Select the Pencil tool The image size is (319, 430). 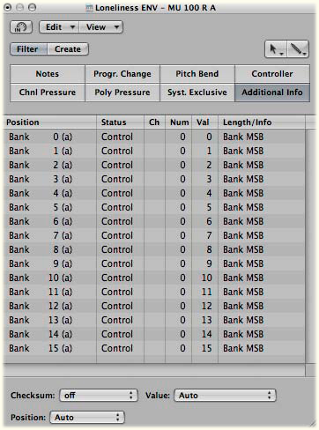297,49
